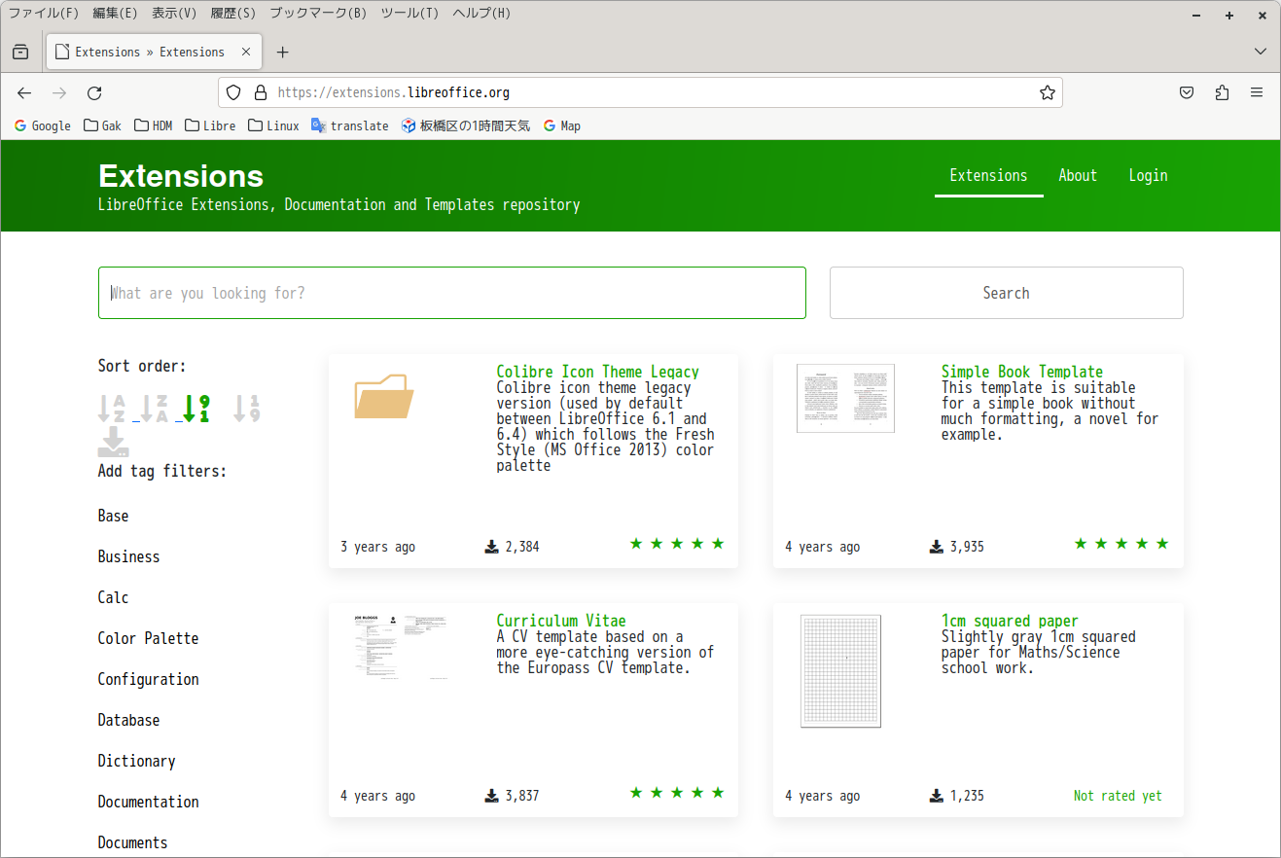Open the 編集(E) menu
The width and height of the screenshot is (1281, 858).
coord(115,14)
